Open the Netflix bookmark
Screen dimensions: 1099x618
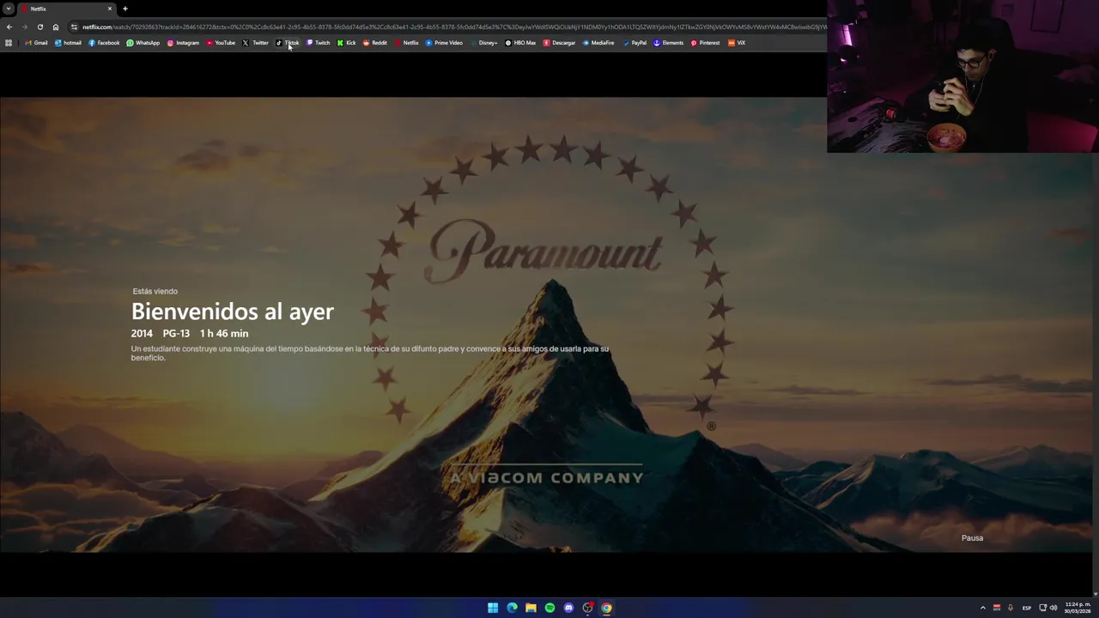pyautogui.click(x=407, y=43)
